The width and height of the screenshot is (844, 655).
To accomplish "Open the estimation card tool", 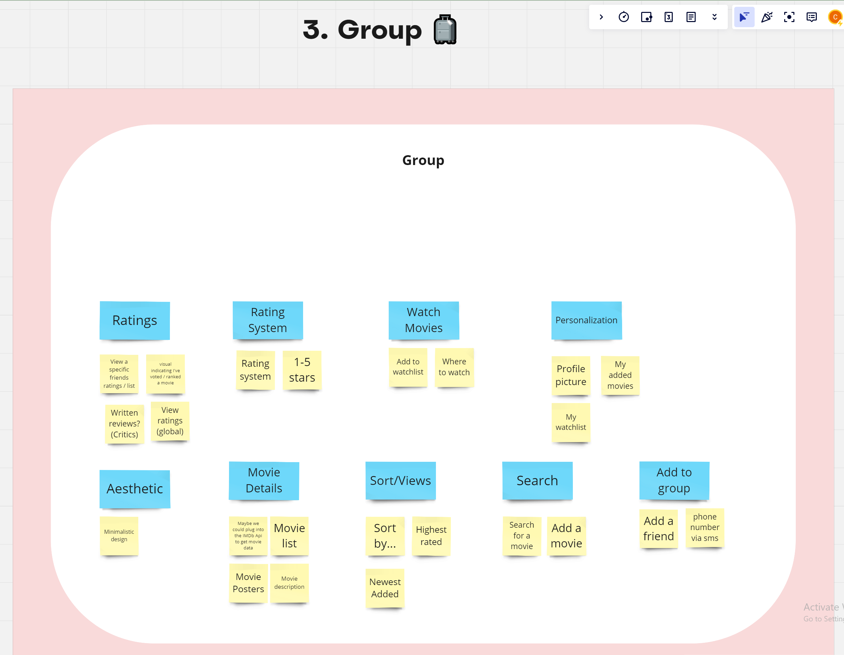I will (669, 17).
